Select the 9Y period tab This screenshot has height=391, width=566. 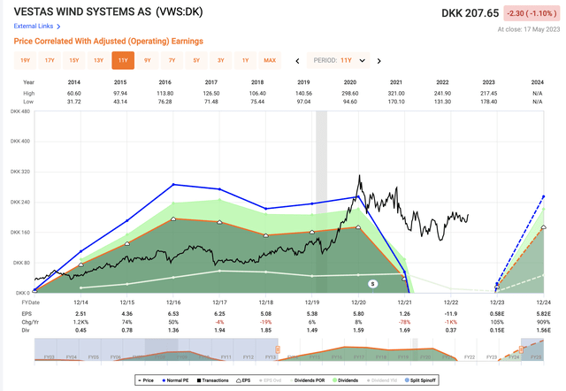pos(148,60)
